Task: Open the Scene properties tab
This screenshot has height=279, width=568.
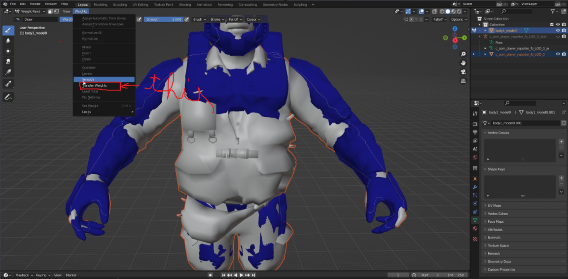Action: pyautogui.click(x=475, y=149)
